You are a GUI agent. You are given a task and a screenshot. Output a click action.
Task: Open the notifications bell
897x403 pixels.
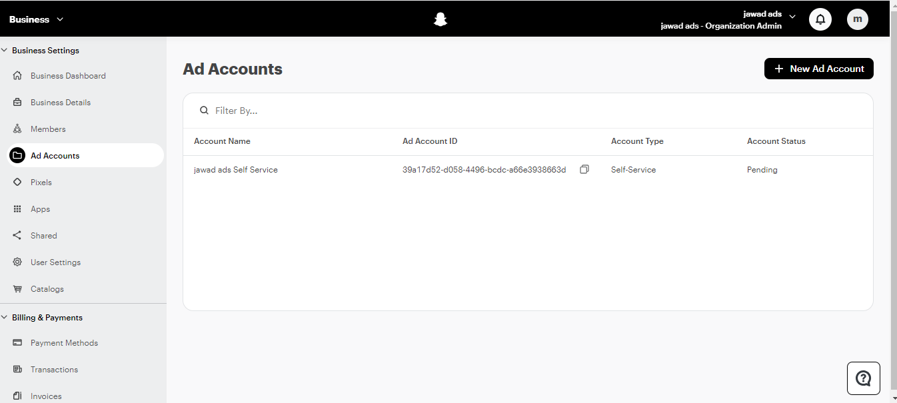point(820,19)
